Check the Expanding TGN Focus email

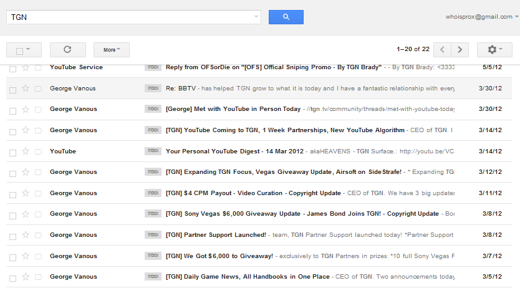click(x=12, y=174)
